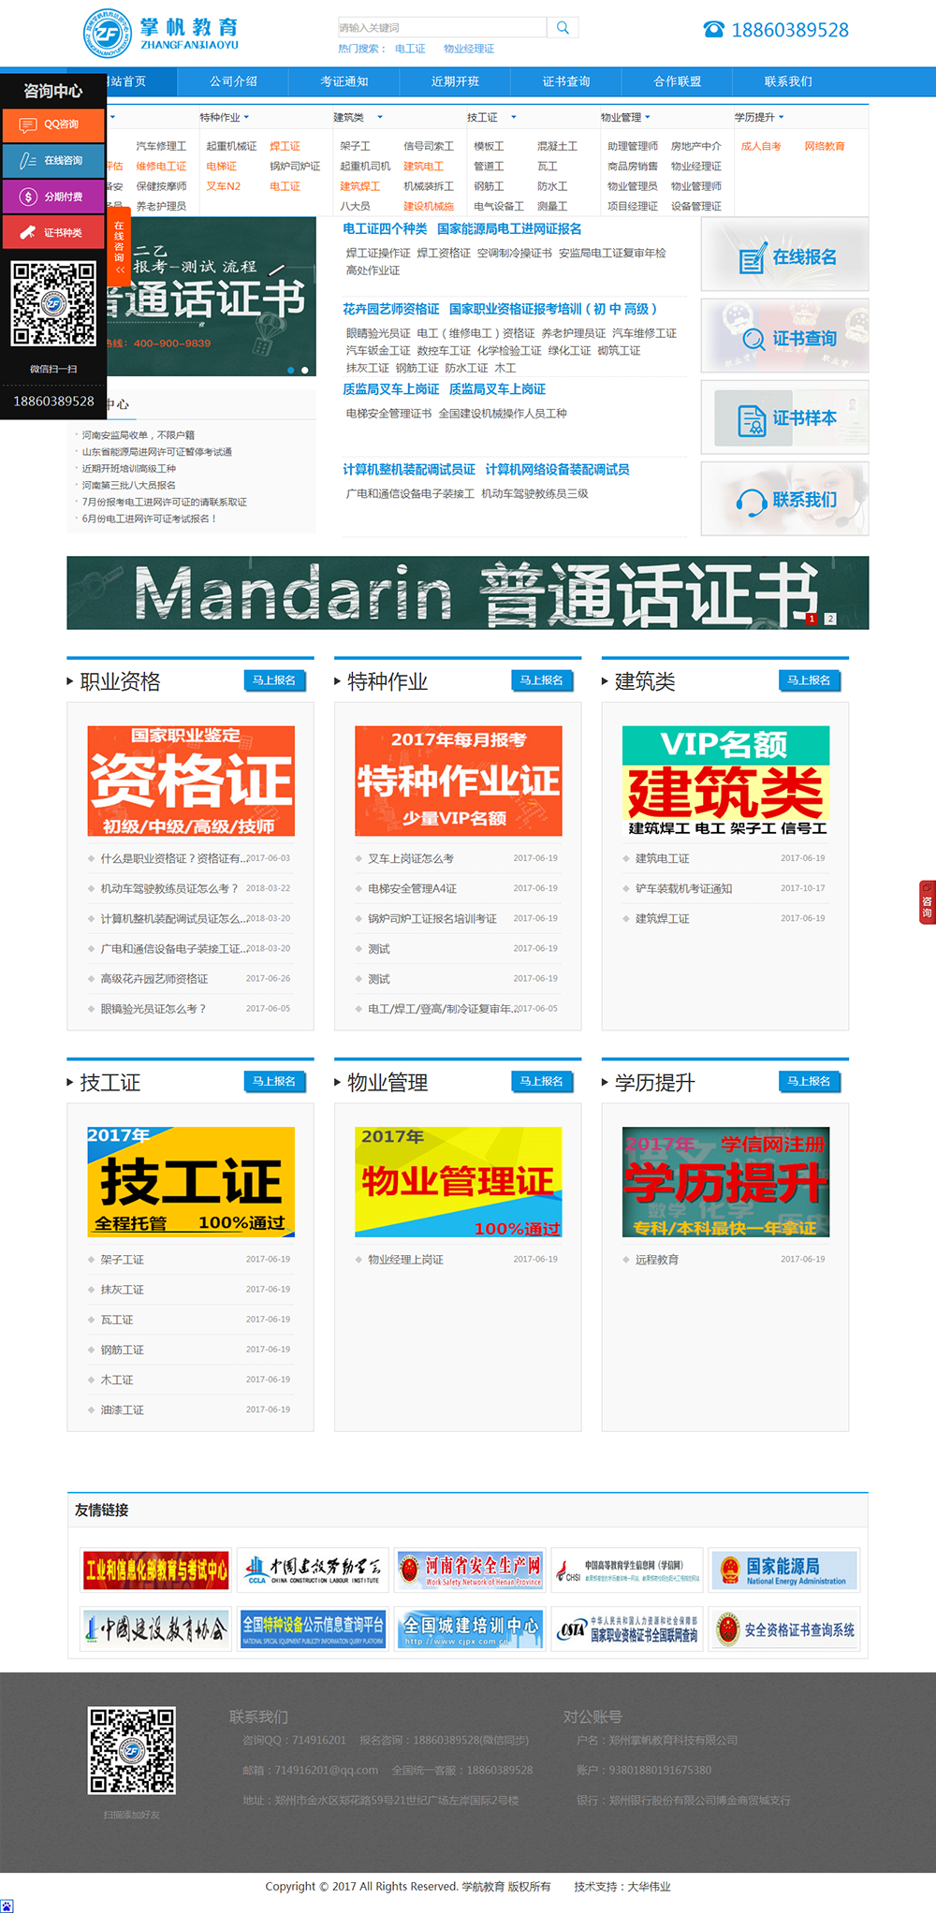This screenshot has height=1913, width=936.
Task: Open 证书查询 lookup tile
Action: (784, 339)
